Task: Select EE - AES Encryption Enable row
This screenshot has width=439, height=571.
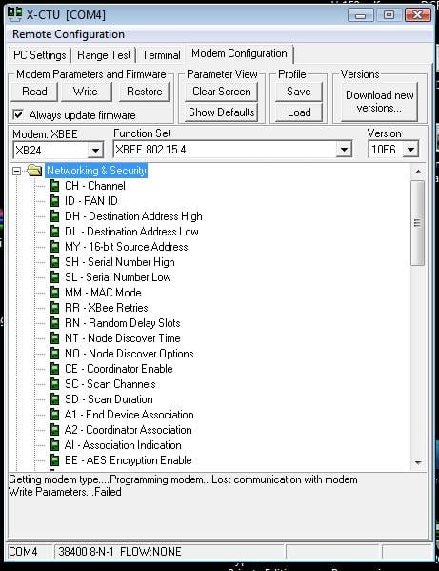Action: pyautogui.click(x=128, y=461)
